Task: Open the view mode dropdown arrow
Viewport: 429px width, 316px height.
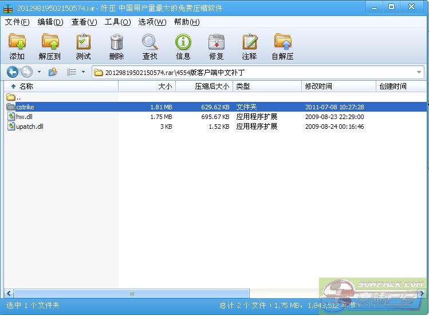Action: coord(83,72)
